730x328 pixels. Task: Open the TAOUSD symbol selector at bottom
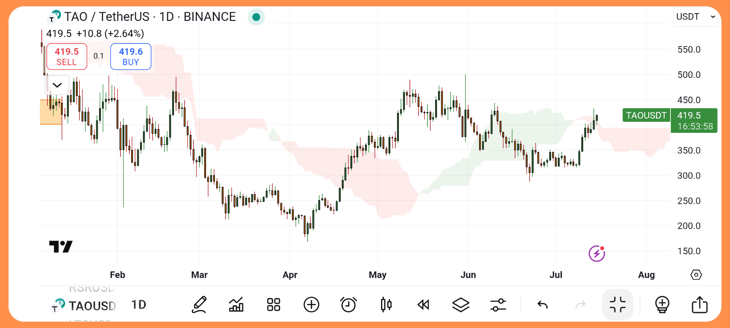(x=84, y=306)
